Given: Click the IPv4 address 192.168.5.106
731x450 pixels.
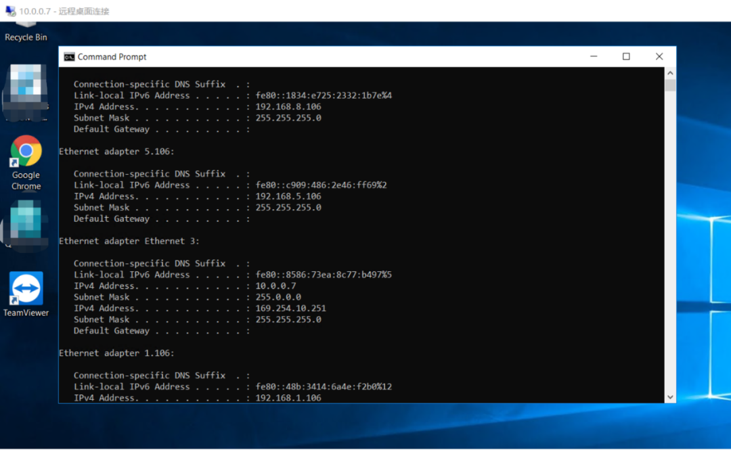Looking at the screenshot, I should click(288, 196).
